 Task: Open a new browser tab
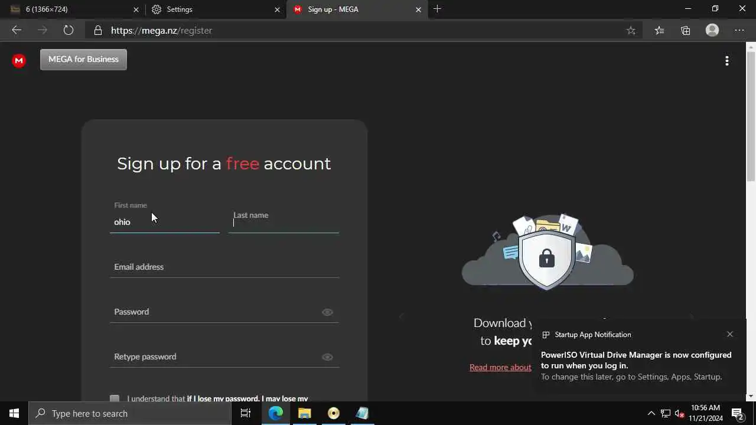click(437, 9)
